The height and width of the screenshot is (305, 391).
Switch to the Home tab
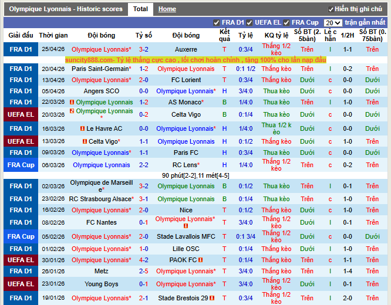point(167,9)
